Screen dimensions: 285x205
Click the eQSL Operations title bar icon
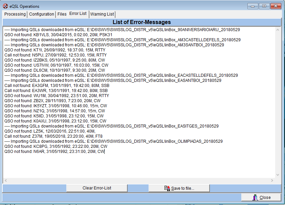coord(5,6)
